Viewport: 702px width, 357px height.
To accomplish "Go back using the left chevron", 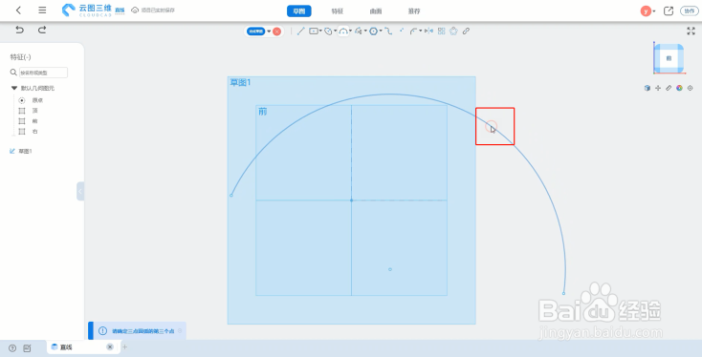I will (x=18, y=10).
